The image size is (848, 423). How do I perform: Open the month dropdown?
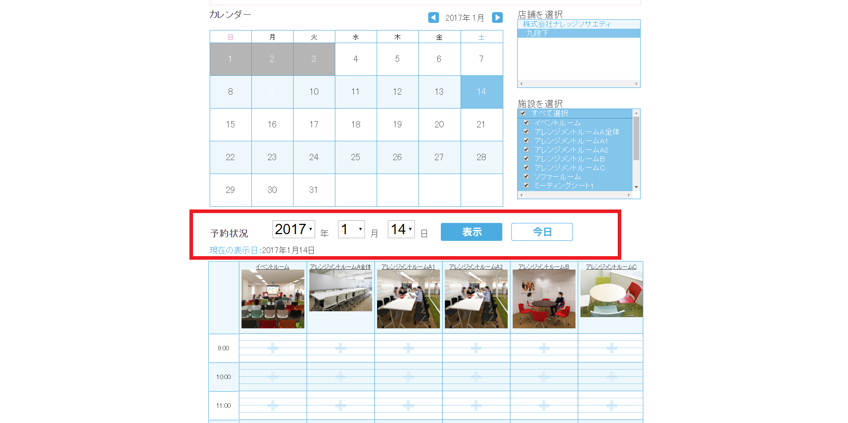(x=351, y=229)
